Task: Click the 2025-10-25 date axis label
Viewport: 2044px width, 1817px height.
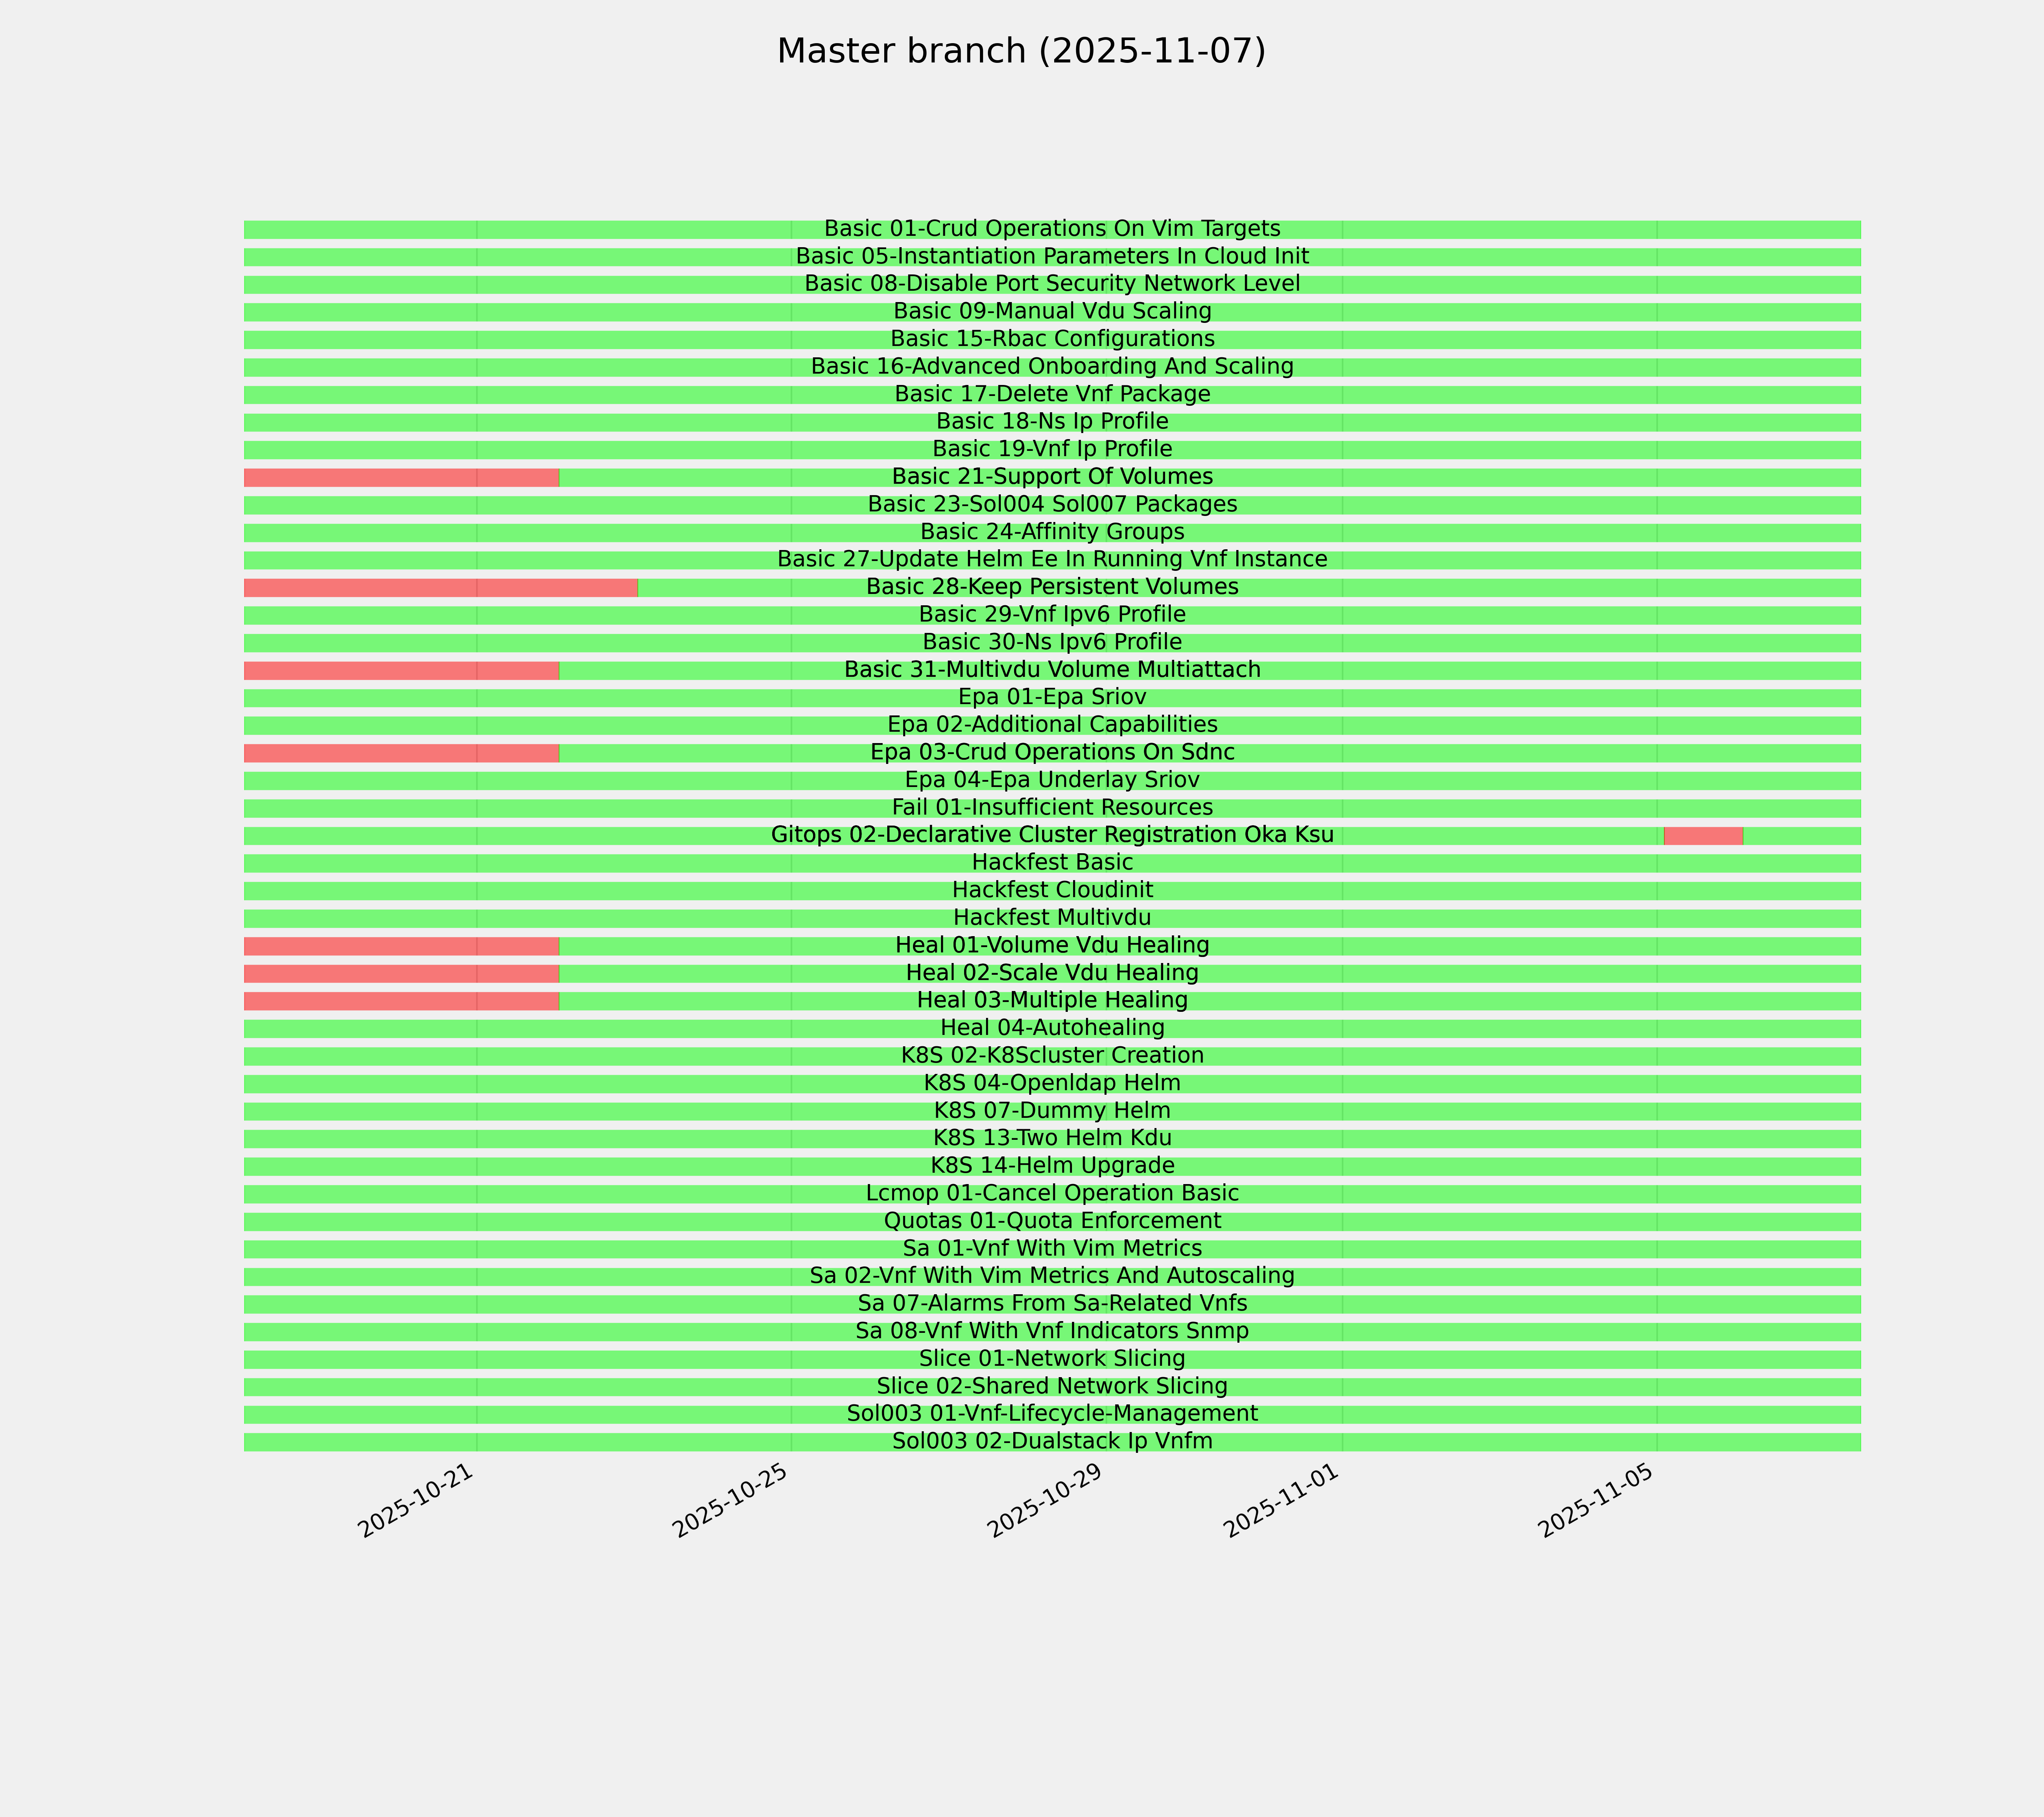Action: (x=730, y=1500)
